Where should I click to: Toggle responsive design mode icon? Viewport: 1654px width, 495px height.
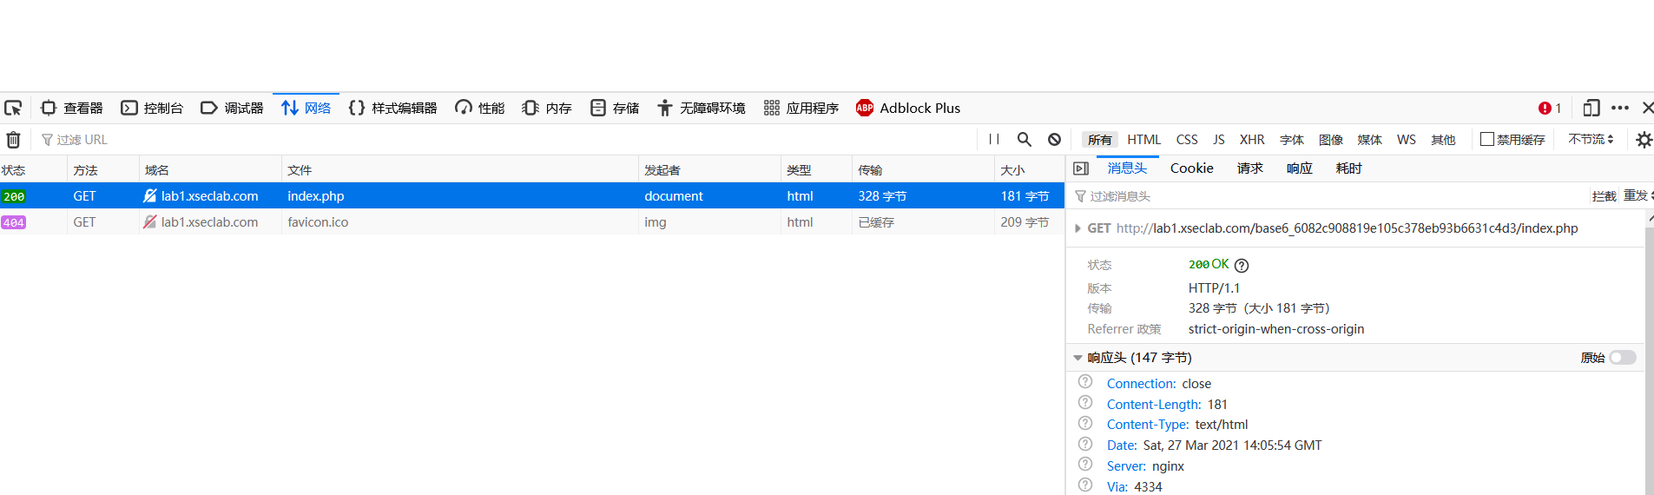[x=1591, y=108]
